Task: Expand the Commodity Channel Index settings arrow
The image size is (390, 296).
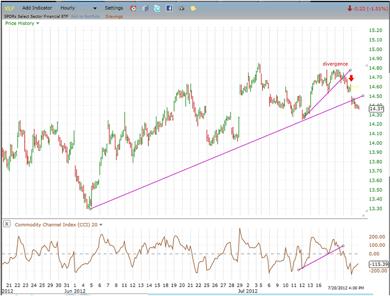Action: coord(101,225)
